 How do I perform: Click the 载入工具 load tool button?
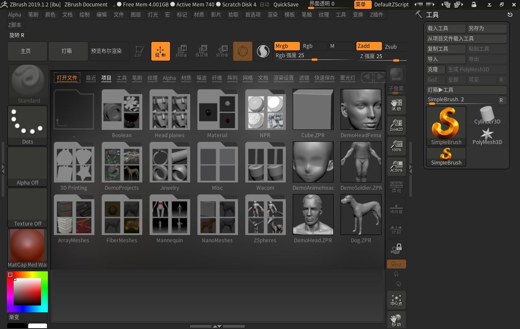[446, 29]
